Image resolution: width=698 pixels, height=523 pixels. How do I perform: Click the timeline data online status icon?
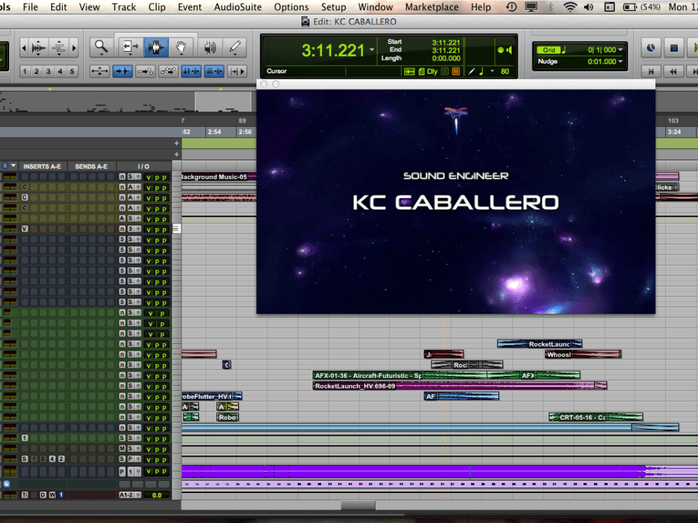[x=409, y=71]
